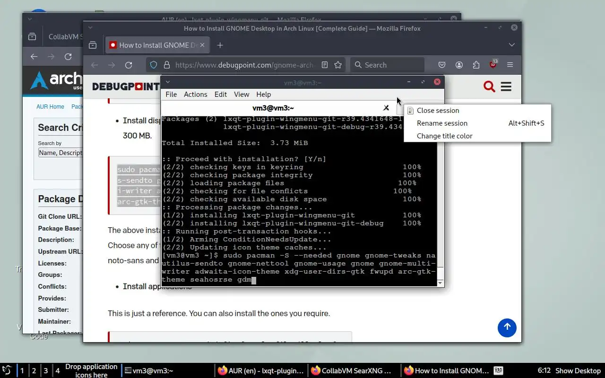The image size is (605, 378).
Task: Click Show Desktop in the panel
Action: 578,370
